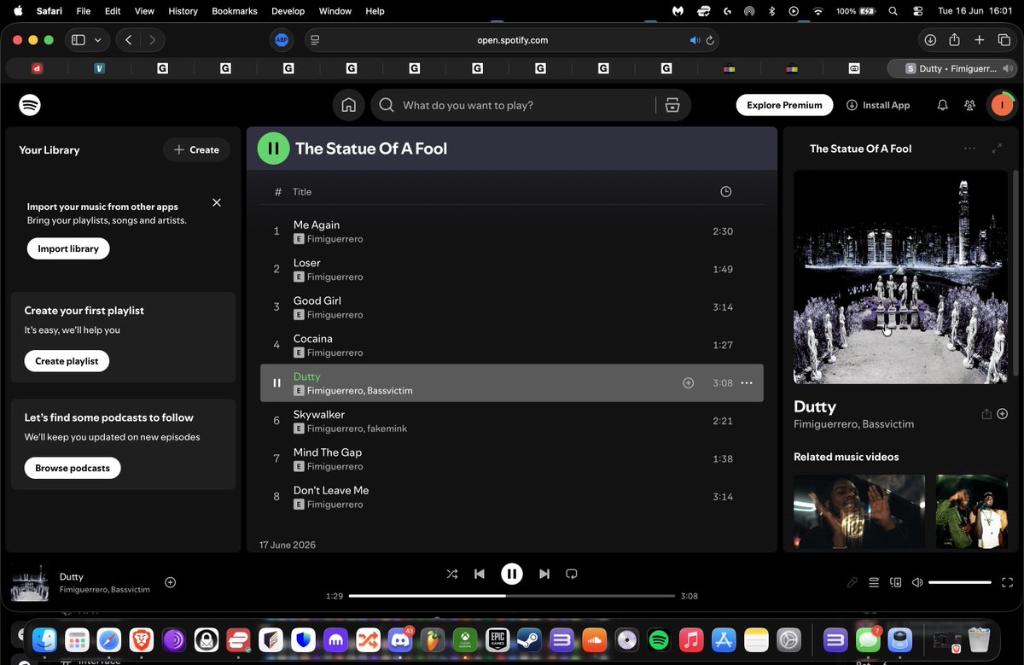
Task: Toggle the Safari sidebar
Action: click(x=79, y=40)
